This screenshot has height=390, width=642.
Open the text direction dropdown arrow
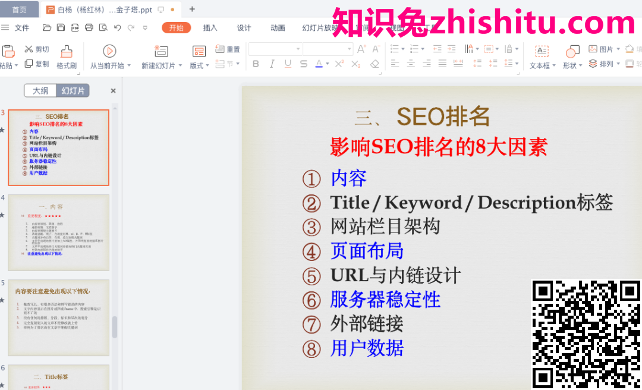coord(477,49)
